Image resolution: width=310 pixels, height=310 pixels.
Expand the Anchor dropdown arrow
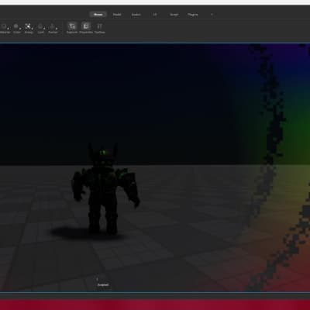coord(57,28)
